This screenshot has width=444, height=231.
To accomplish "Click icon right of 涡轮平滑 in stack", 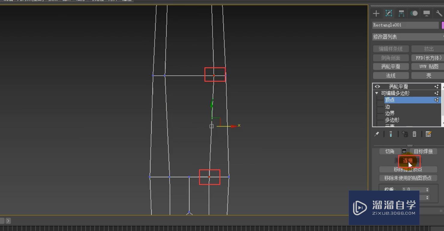I will coord(436,86).
